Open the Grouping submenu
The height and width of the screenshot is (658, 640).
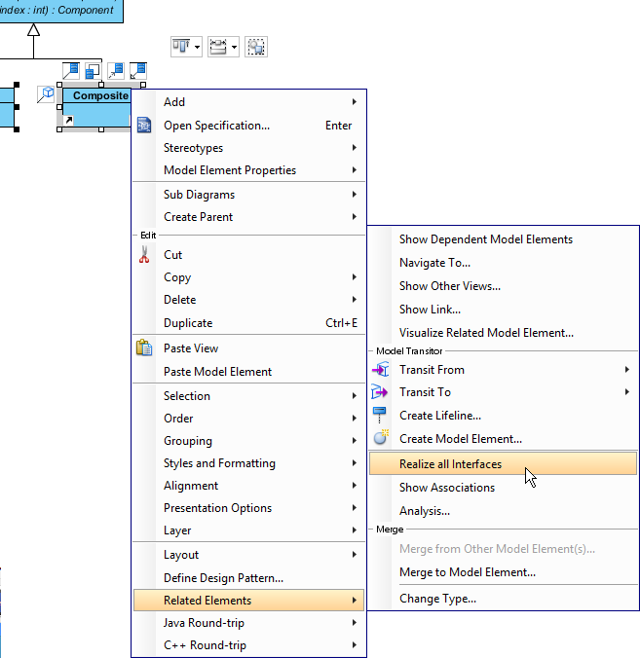pos(248,441)
